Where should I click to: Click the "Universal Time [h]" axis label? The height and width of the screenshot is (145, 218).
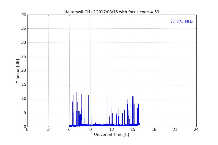112,135
